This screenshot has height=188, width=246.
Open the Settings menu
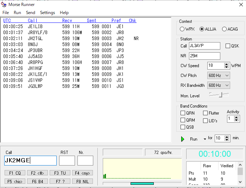click(x=48, y=13)
